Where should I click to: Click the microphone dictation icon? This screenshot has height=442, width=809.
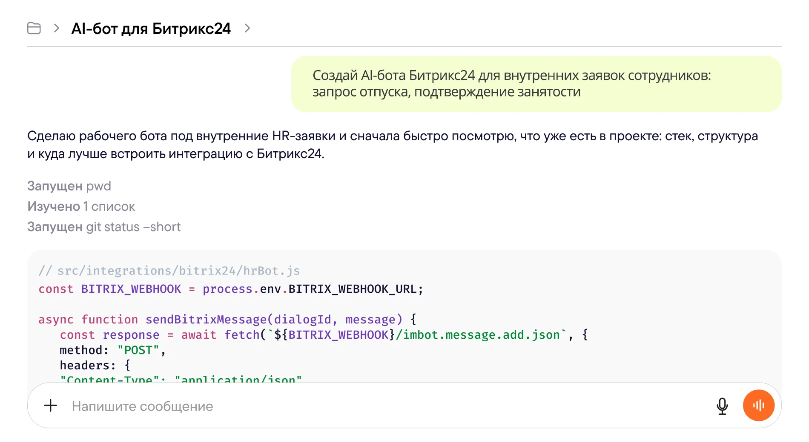722,406
